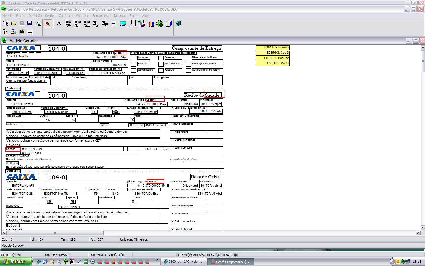Check the Ausente box

(x=161, y=58)
